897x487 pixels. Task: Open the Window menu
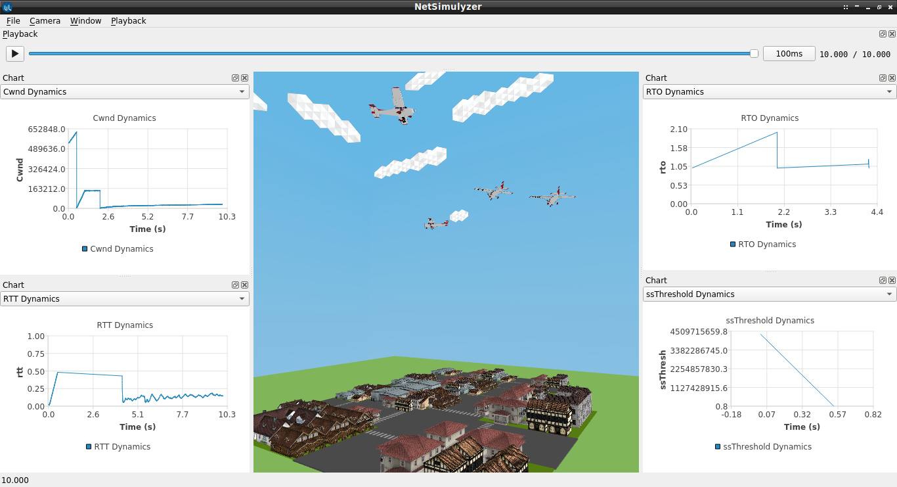coord(85,20)
